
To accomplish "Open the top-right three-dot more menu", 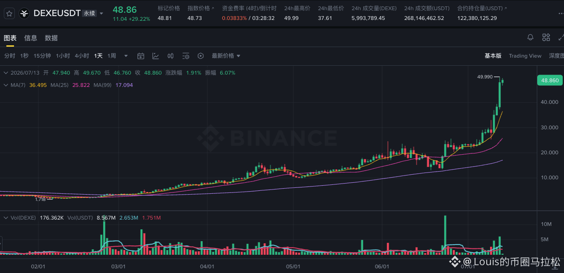I will click(x=561, y=14).
